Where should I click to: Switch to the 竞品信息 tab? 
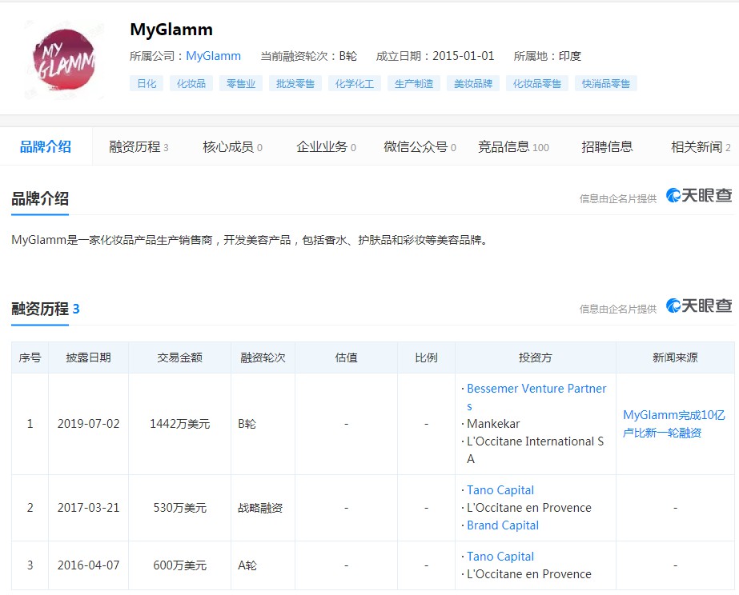coord(514,147)
